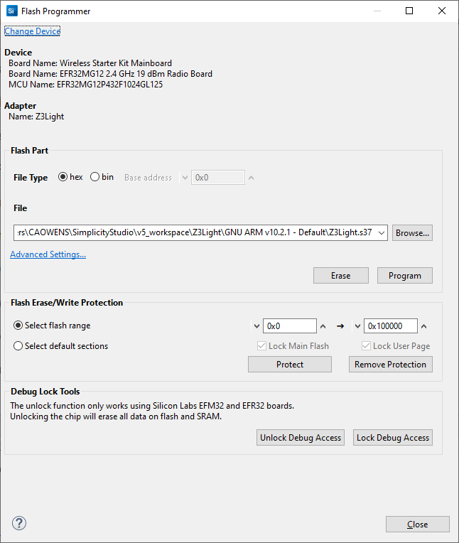Expand the file path dropdown
The image size is (459, 543).
[x=382, y=232]
